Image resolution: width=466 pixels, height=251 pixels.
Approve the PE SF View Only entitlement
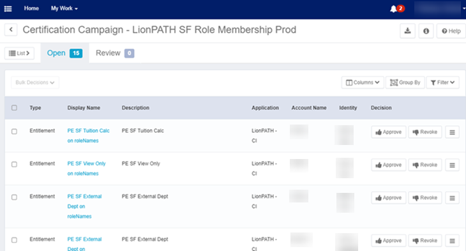[x=389, y=165]
